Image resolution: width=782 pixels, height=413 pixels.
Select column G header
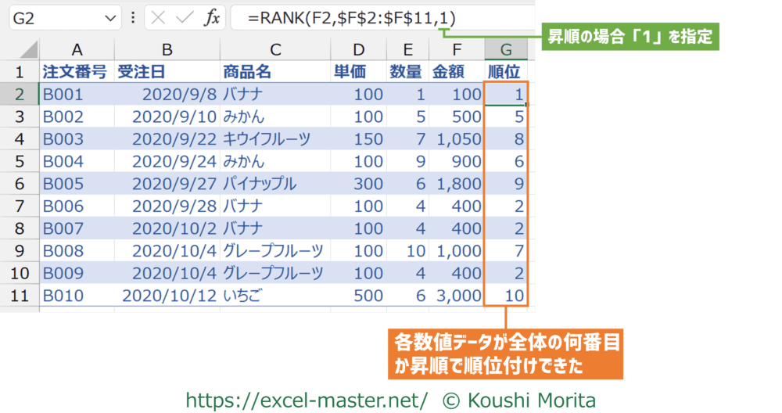tap(506, 49)
